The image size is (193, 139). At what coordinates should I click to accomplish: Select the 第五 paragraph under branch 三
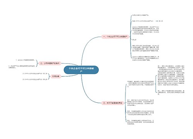point(141,122)
